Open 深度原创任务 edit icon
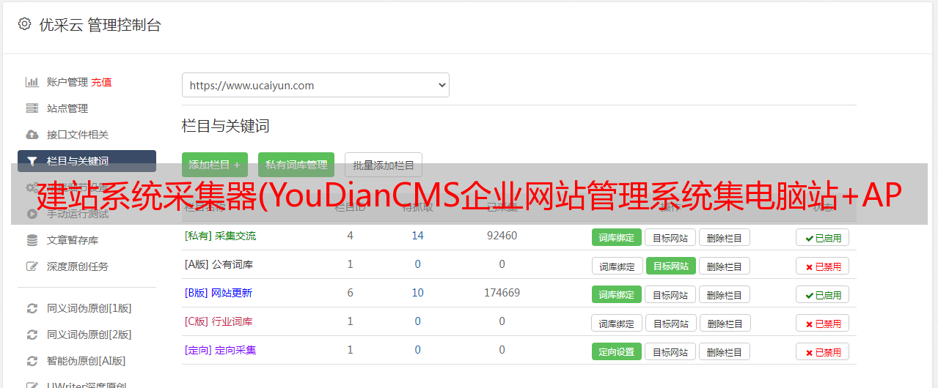This screenshot has width=938, height=388. [32, 266]
